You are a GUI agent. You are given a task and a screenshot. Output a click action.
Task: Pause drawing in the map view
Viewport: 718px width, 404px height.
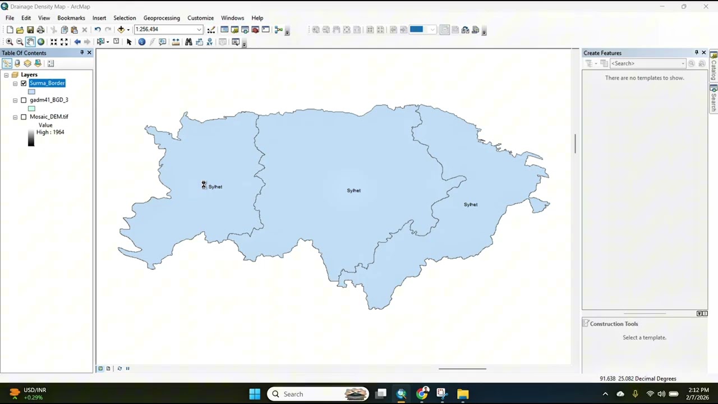tap(127, 368)
